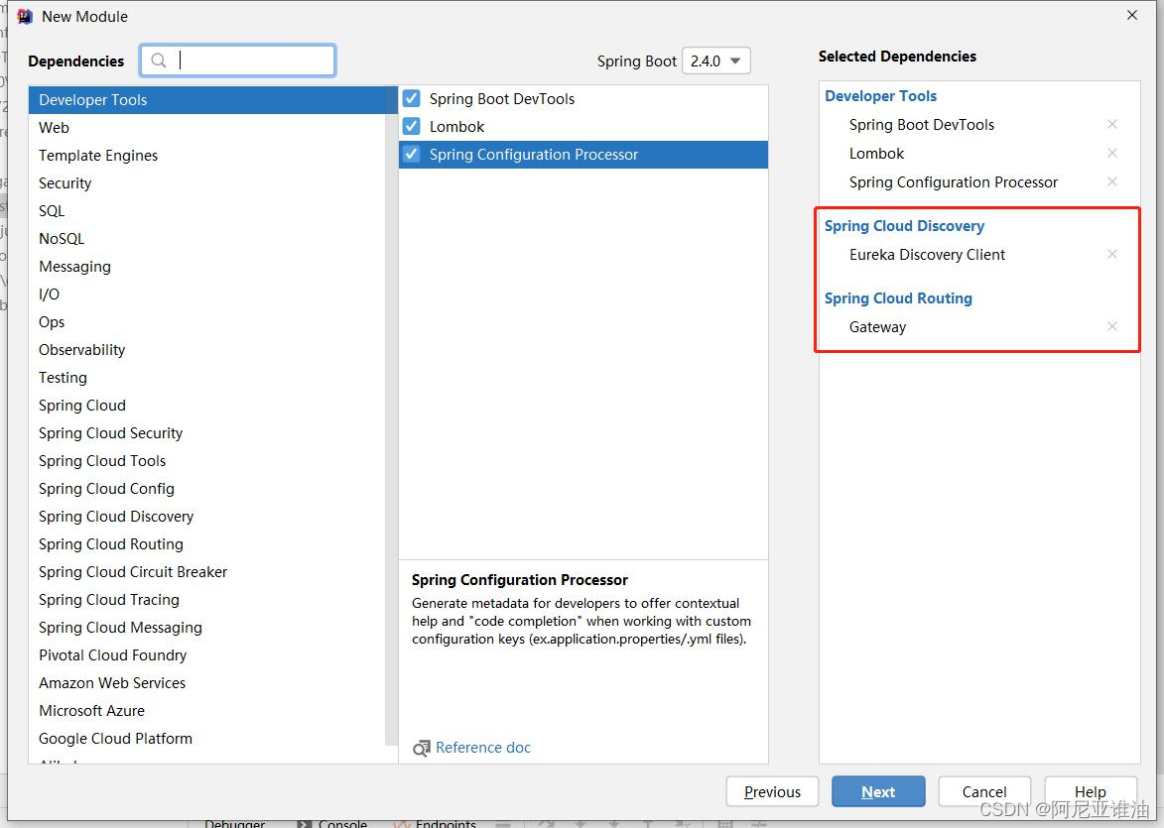Cancel the New Module wizard
The width and height of the screenshot is (1164, 828).
pos(984,791)
